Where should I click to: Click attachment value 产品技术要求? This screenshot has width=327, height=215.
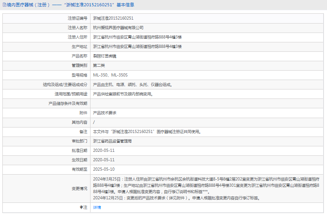point(105,113)
